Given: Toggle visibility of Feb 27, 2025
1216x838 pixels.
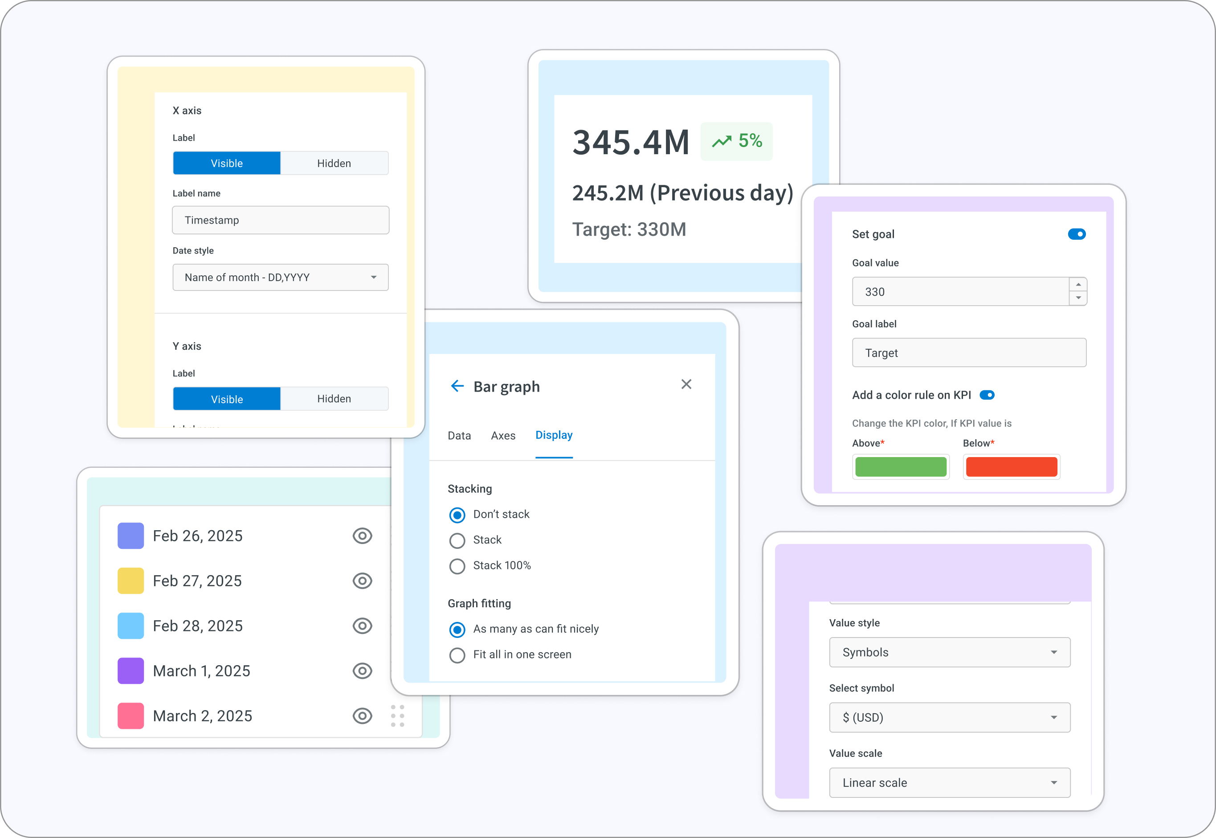Looking at the screenshot, I should [362, 581].
